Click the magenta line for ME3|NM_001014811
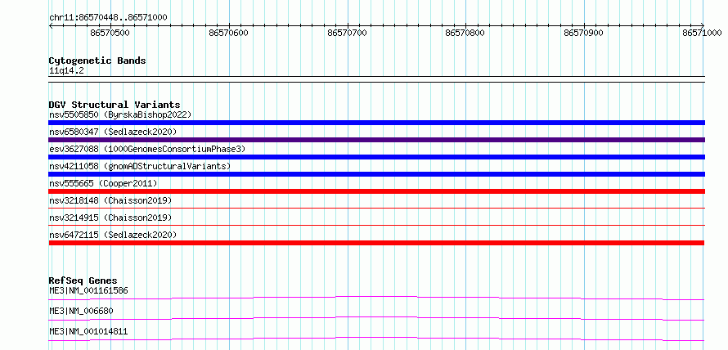The image size is (728, 350). pos(376,339)
